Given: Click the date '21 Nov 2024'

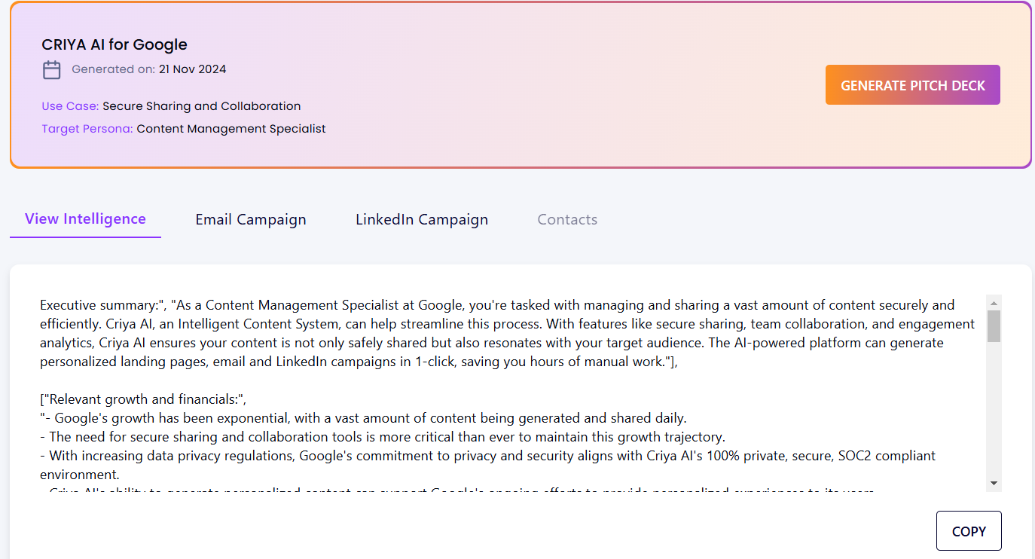Looking at the screenshot, I should point(192,69).
